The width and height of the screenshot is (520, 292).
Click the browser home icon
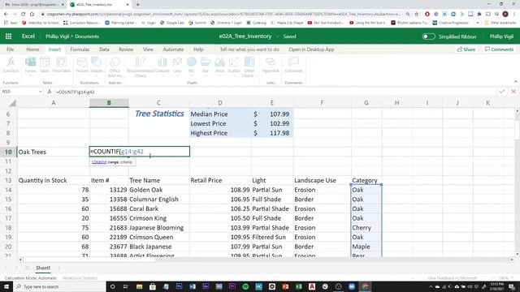pos(32,15)
